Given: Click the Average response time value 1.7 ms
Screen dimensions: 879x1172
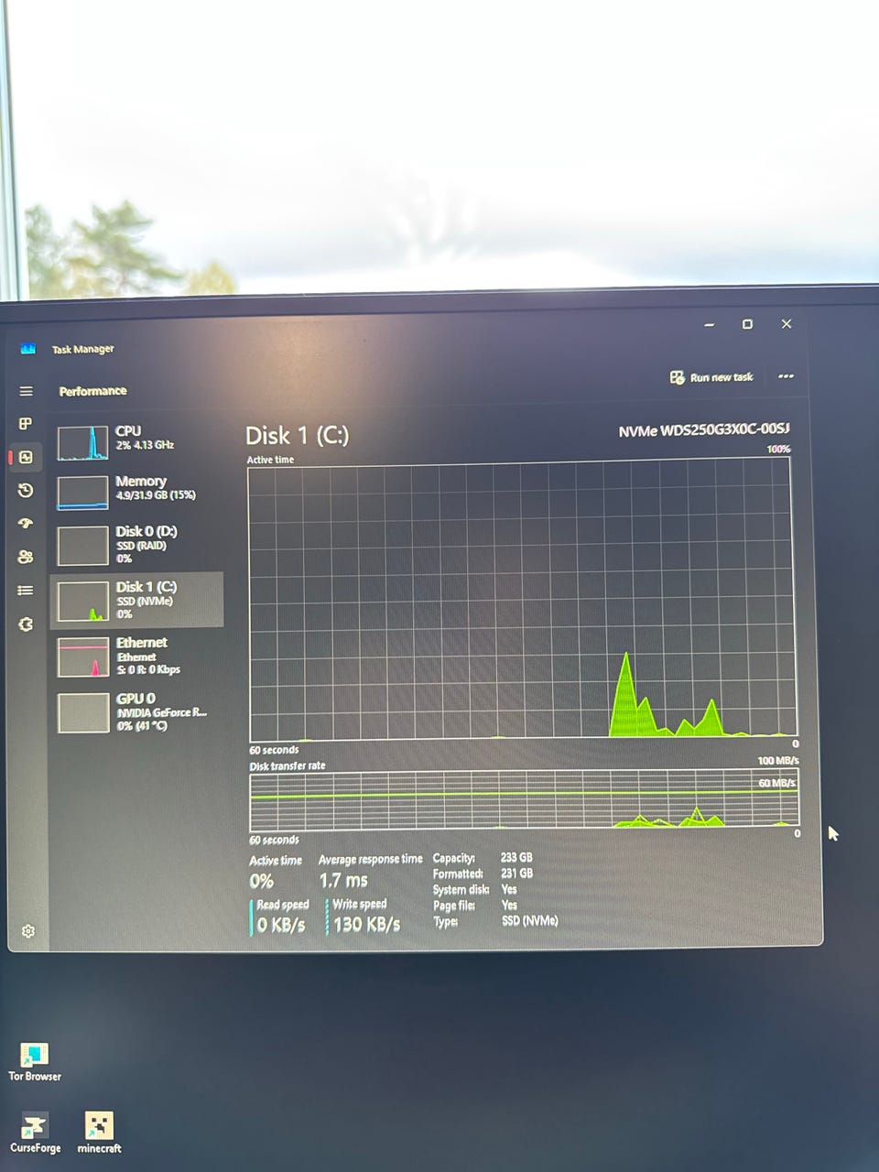Looking at the screenshot, I should click(343, 881).
